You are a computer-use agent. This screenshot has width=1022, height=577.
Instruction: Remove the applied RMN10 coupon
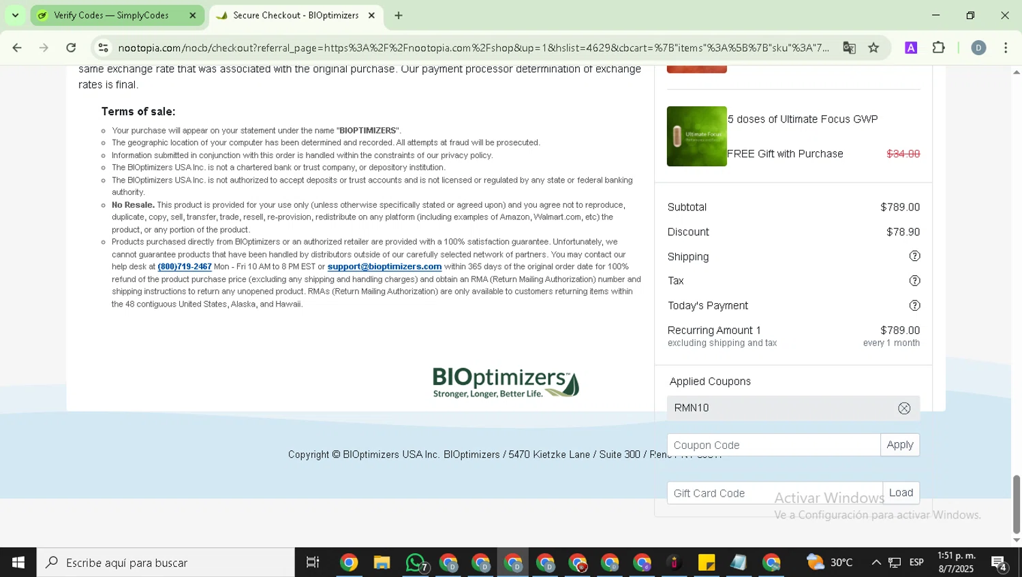coord(904,408)
